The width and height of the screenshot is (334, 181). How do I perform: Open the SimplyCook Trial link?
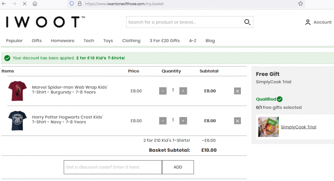point(298,127)
